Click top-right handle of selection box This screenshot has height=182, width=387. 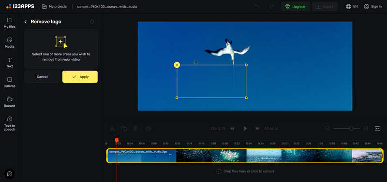pyautogui.click(x=246, y=65)
